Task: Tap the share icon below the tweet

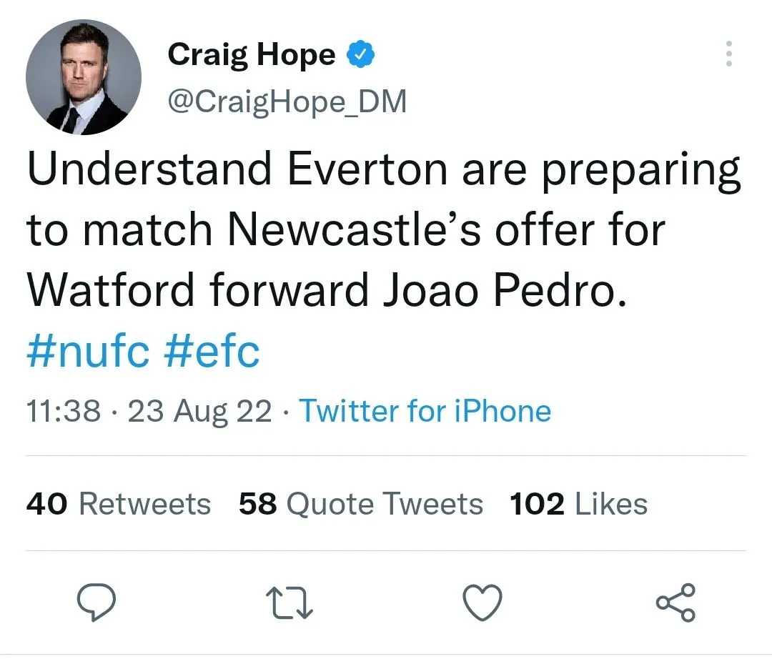Action: tap(675, 603)
